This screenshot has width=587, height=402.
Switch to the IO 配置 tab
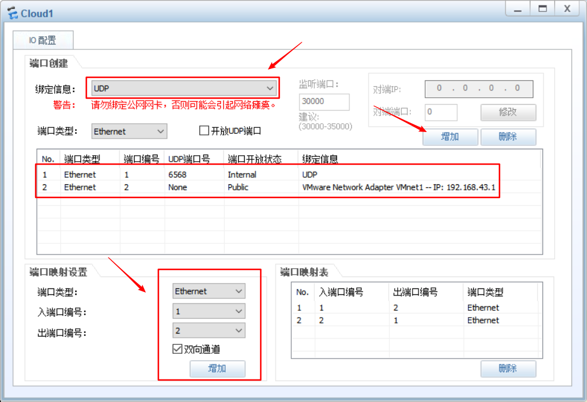pos(43,40)
